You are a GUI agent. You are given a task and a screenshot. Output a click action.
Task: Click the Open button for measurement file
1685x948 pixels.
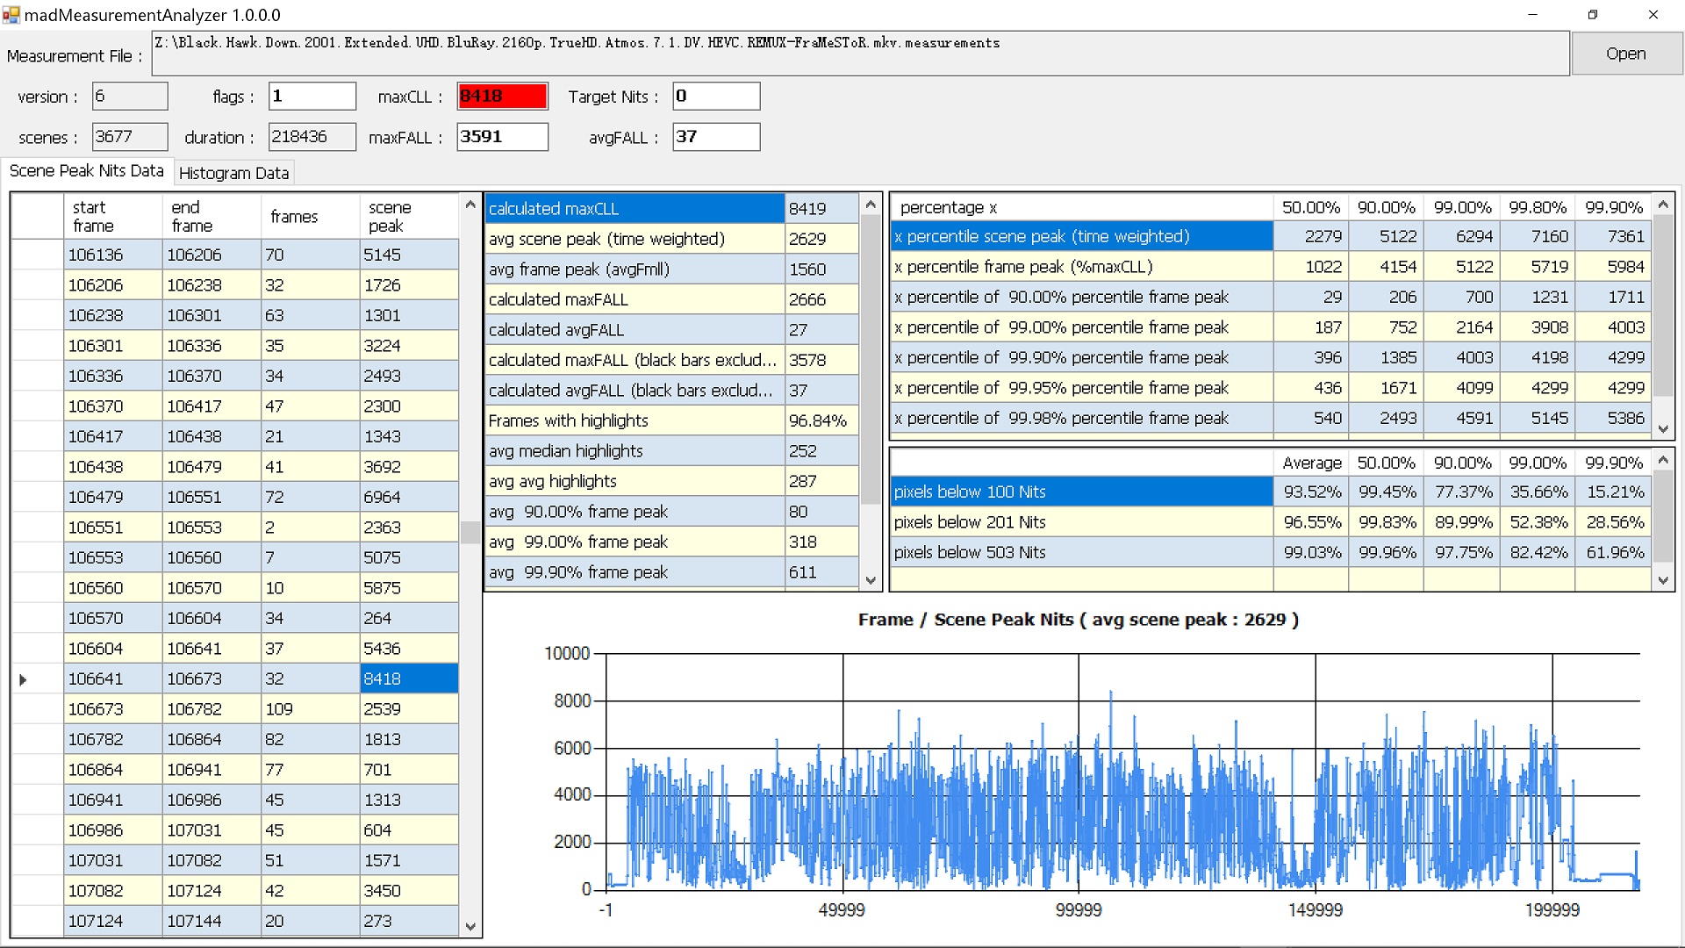[1626, 54]
